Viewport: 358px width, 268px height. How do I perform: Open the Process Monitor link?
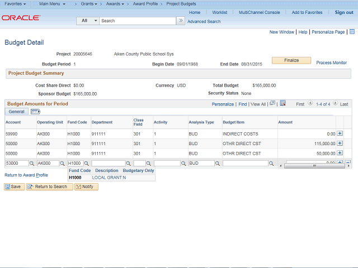tap(331, 63)
